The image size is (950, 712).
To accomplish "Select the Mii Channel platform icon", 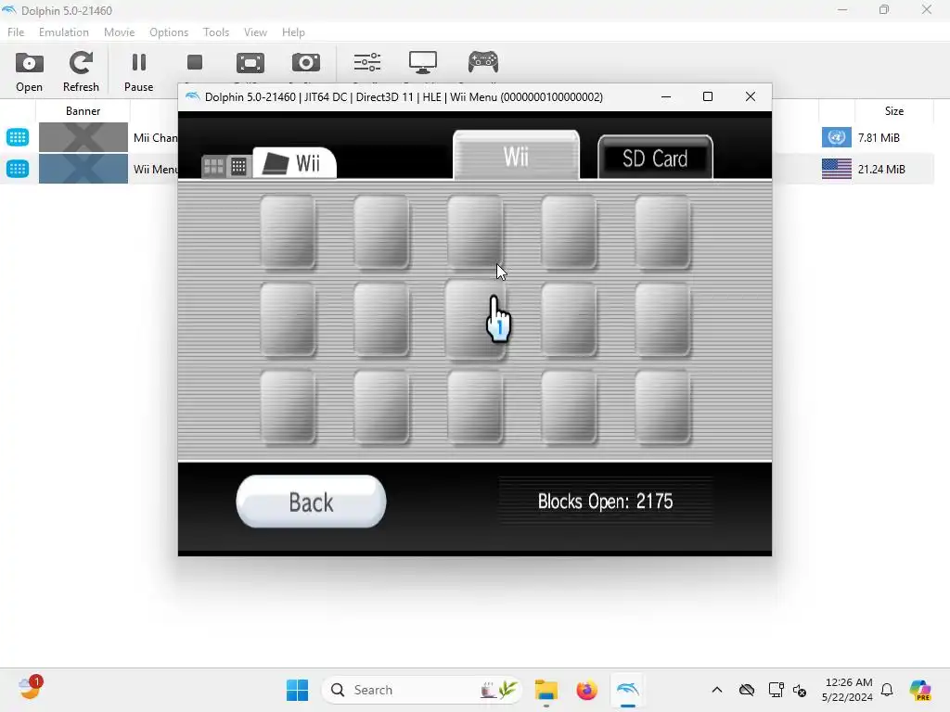I will pyautogui.click(x=18, y=137).
